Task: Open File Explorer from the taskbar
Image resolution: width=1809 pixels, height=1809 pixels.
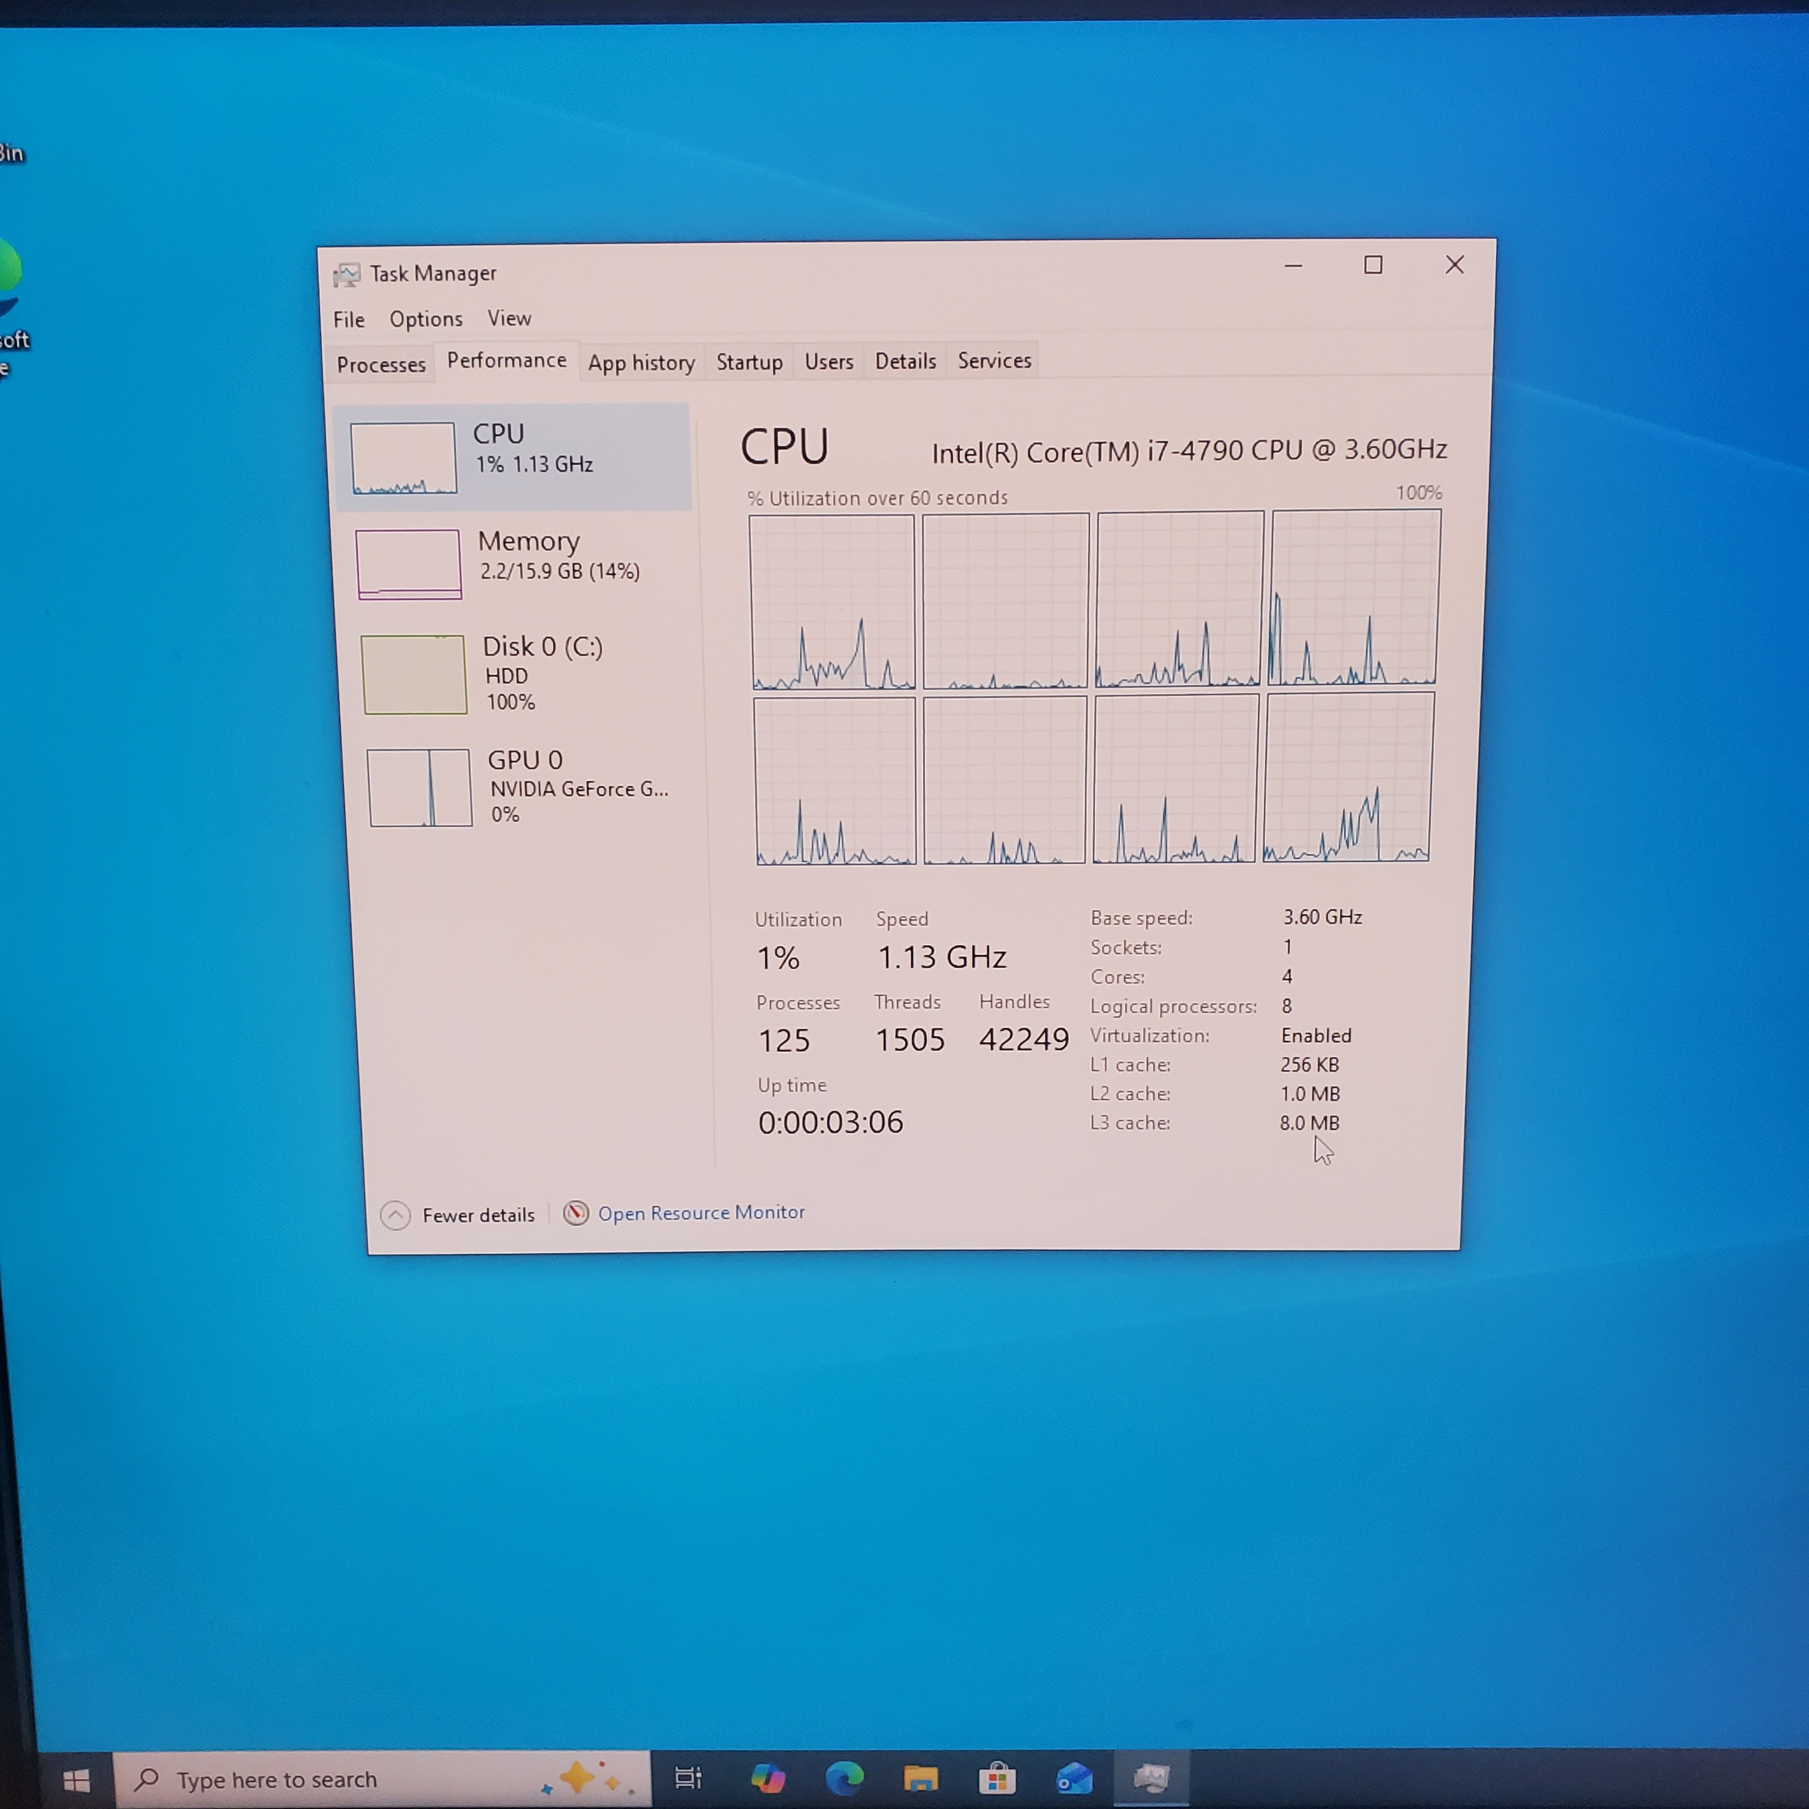Action: pos(921,1777)
